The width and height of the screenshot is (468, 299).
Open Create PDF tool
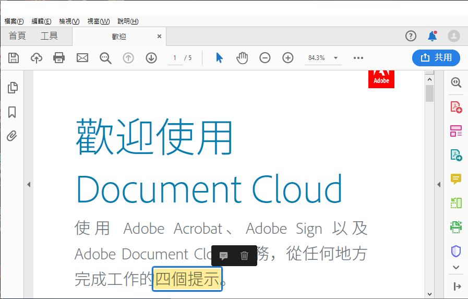(x=456, y=107)
